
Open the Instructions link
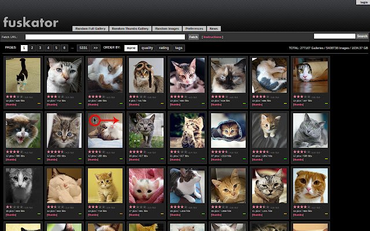[212, 37]
